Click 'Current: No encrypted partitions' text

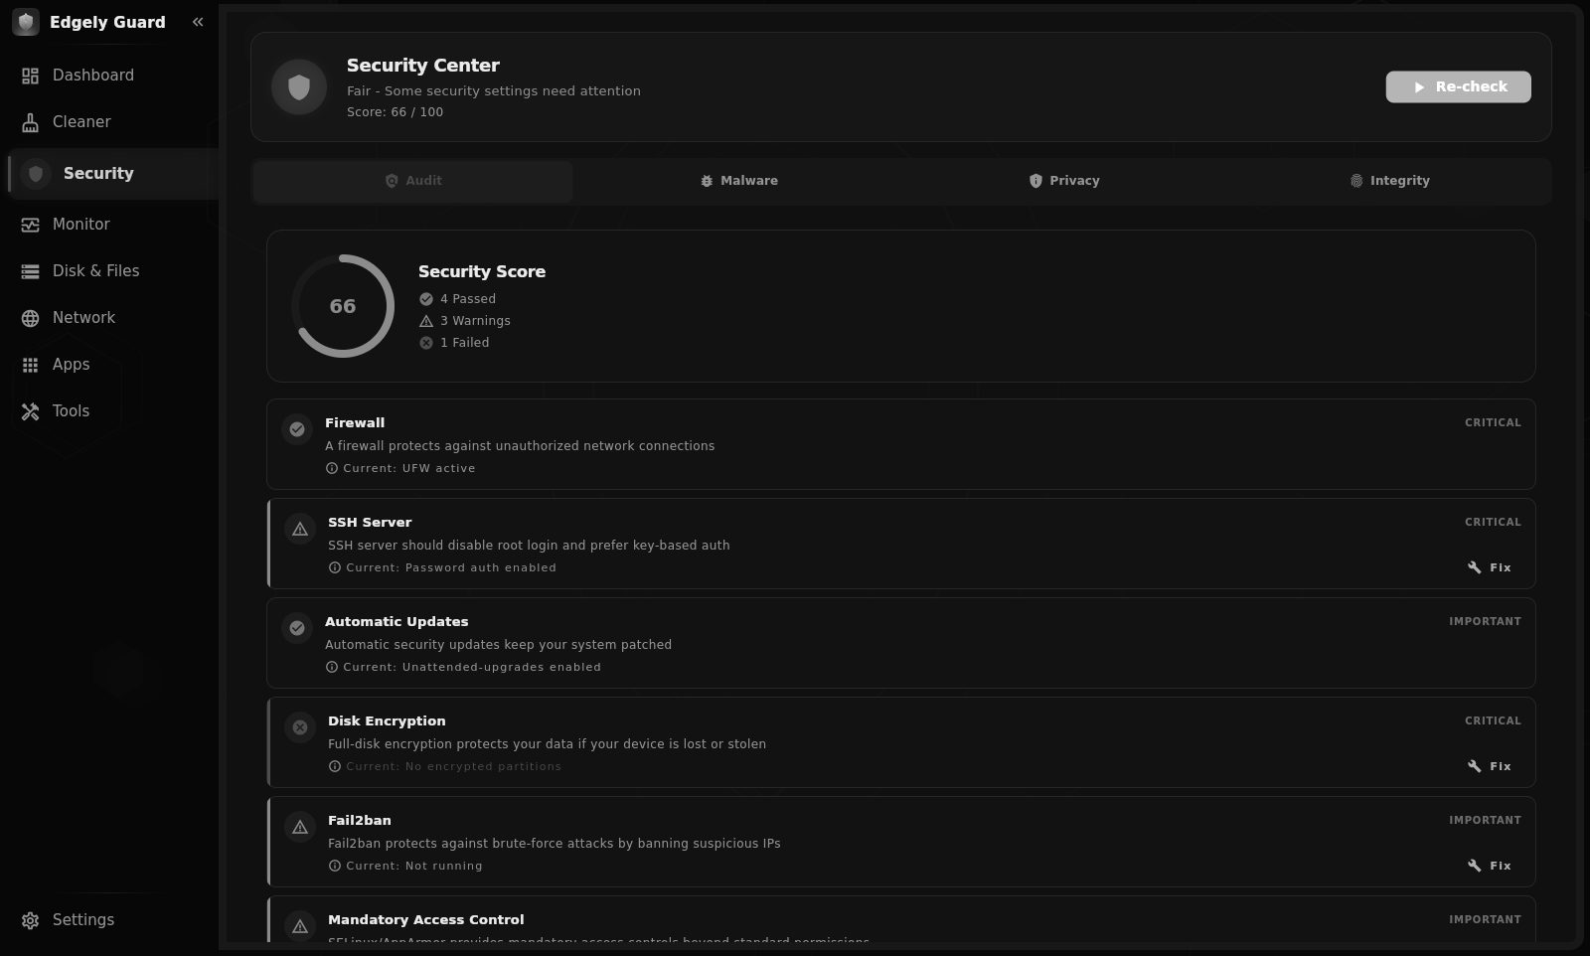(453, 766)
